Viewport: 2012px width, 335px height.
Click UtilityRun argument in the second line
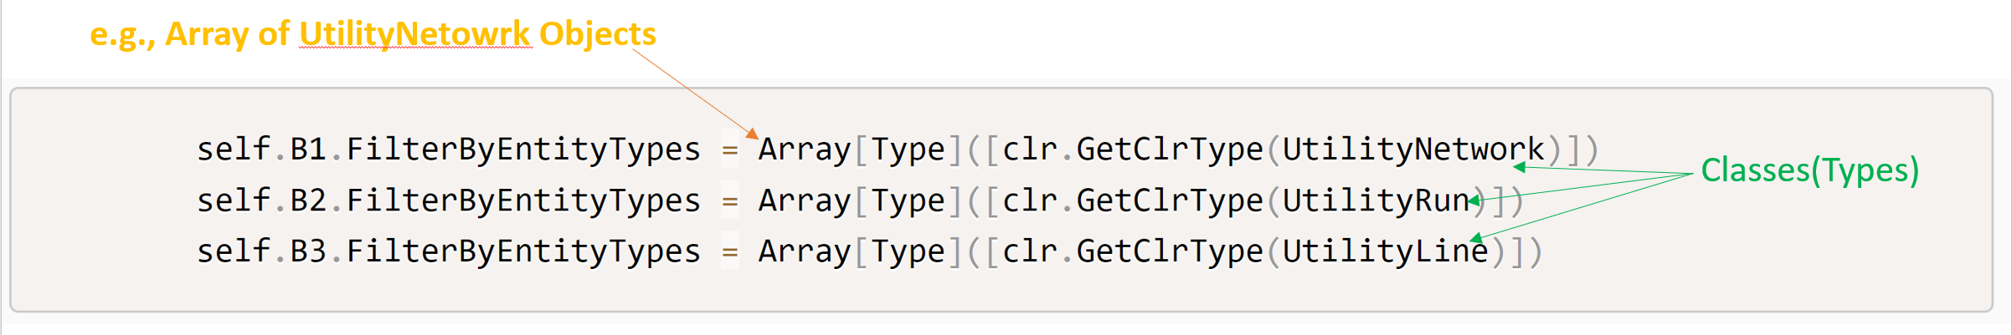(1376, 200)
